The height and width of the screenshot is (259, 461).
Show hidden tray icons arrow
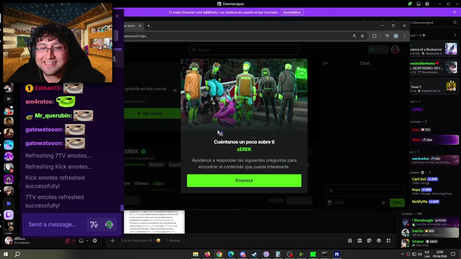[x=403, y=254]
